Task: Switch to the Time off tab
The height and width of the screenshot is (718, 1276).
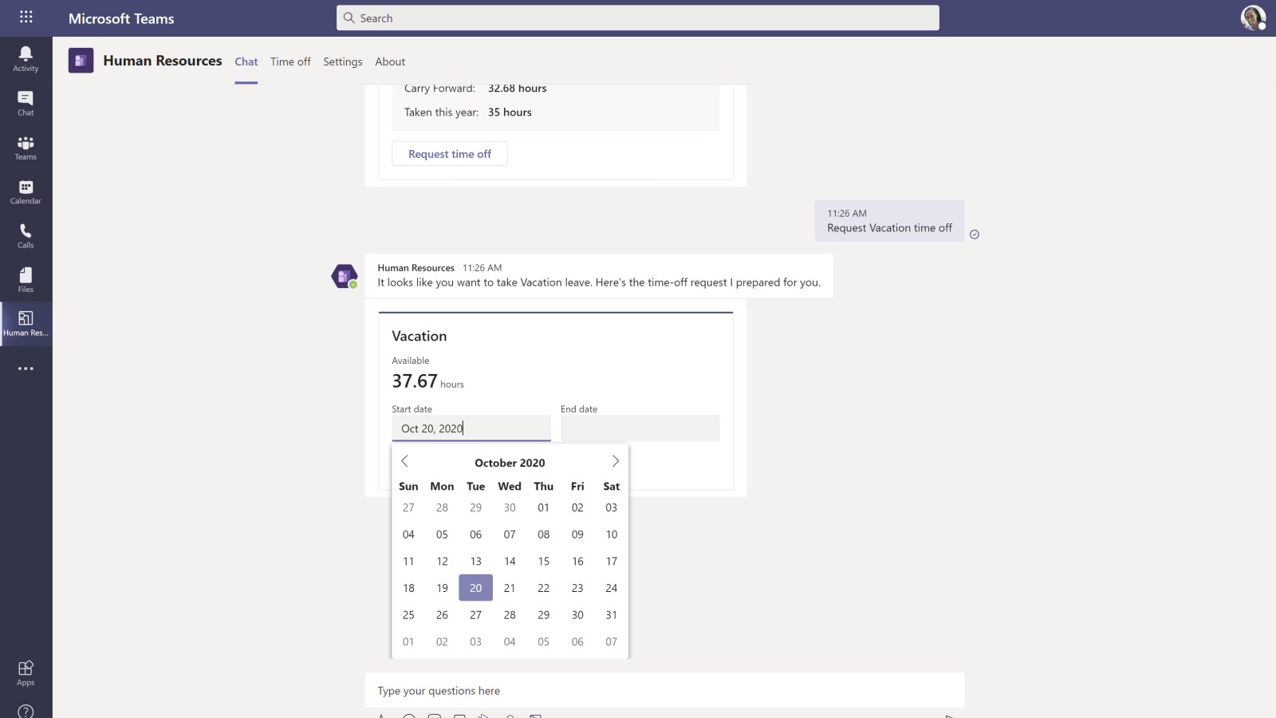Action: (x=290, y=61)
